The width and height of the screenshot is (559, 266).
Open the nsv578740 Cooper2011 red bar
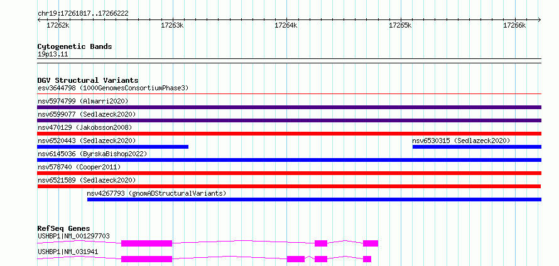[x=289, y=173]
